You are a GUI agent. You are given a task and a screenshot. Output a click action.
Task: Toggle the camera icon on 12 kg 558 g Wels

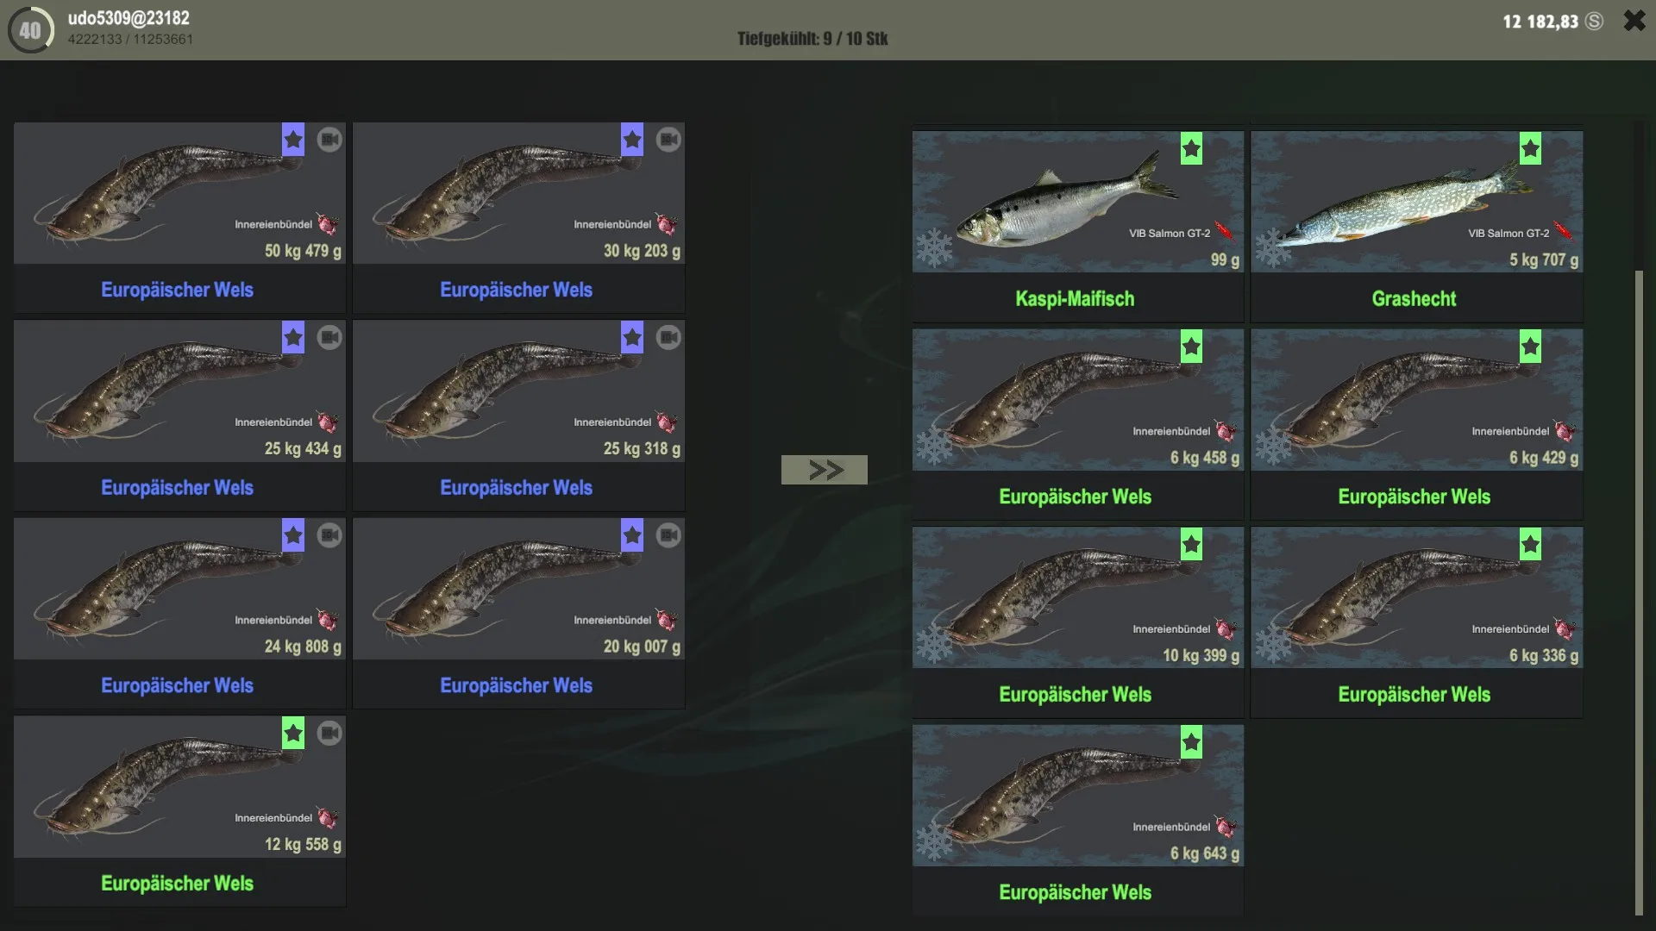(x=329, y=734)
